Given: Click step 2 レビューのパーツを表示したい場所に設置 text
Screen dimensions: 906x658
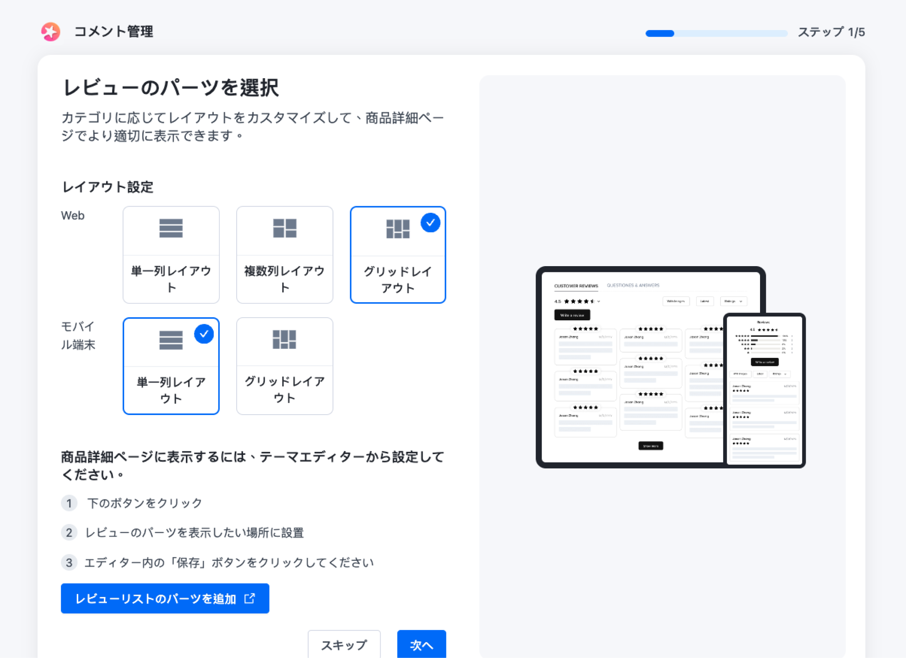Looking at the screenshot, I should click(194, 533).
